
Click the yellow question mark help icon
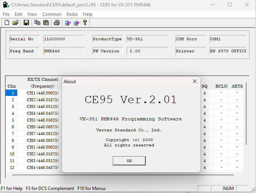pyautogui.click(x=85, y=23)
